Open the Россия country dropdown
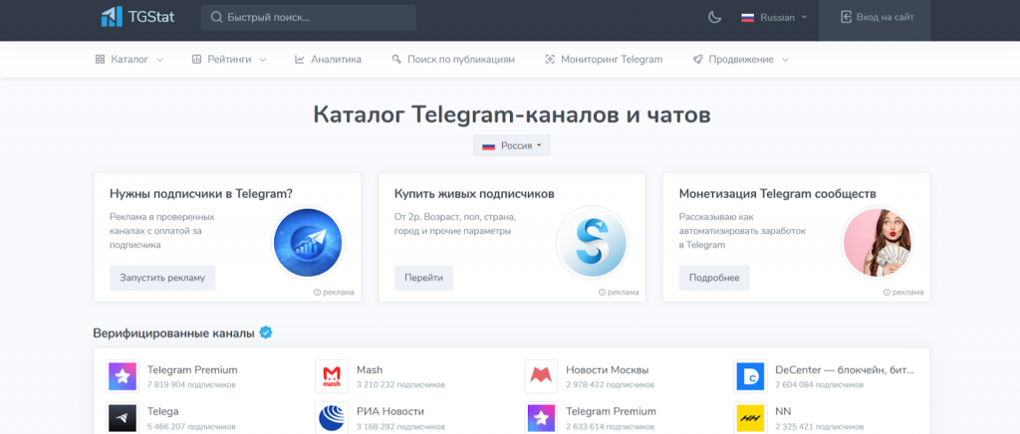Screen dimensions: 1020x434 (512, 145)
